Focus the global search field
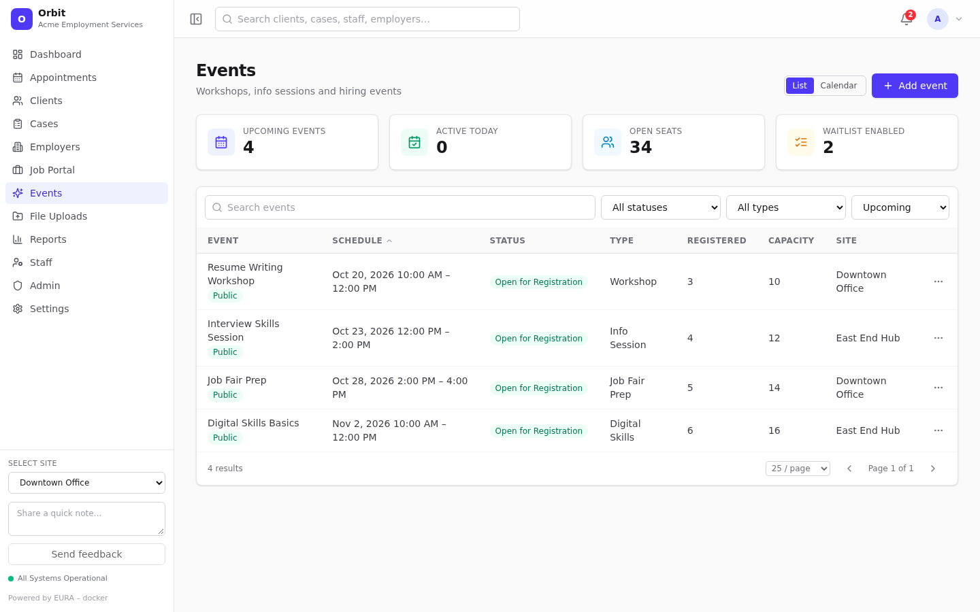Viewport: 980px width, 612px height. pos(367,19)
